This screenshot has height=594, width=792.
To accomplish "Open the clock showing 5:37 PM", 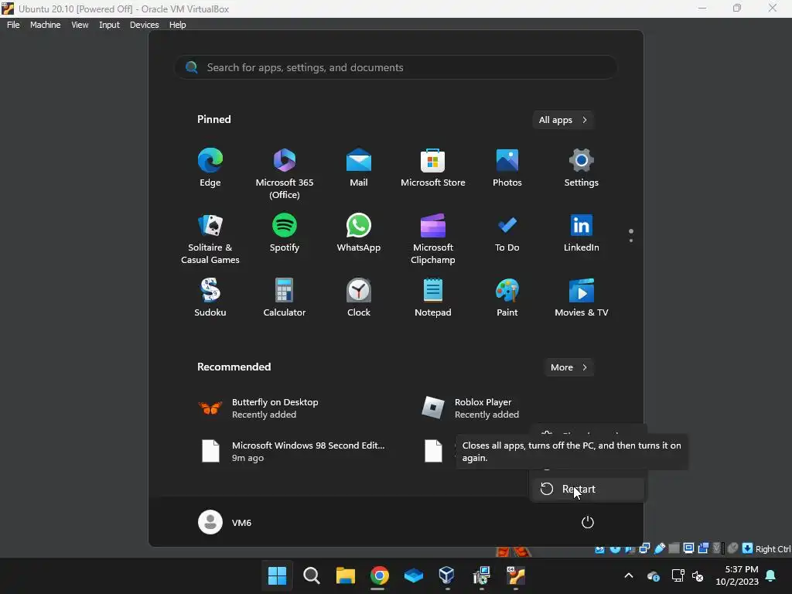I will [737, 575].
